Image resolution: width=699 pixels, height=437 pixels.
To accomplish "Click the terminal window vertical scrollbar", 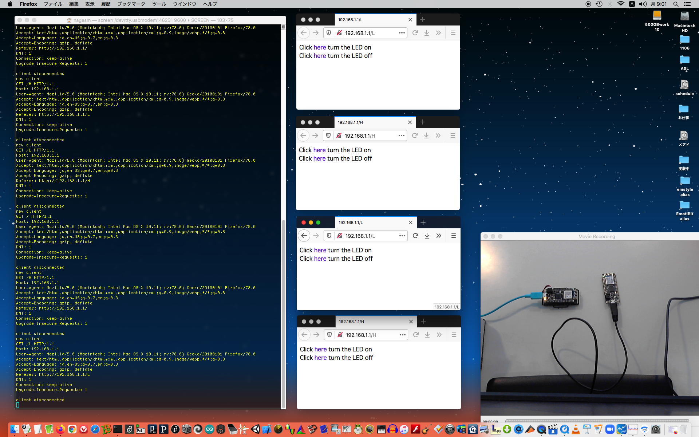I will coord(284,313).
